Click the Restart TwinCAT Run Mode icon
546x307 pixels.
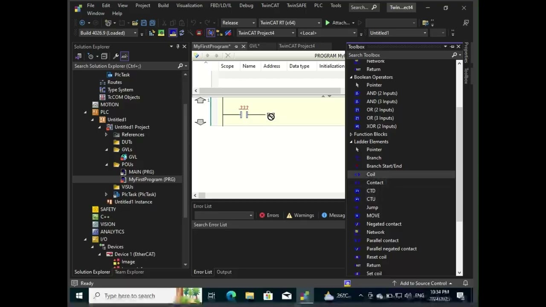click(x=161, y=33)
